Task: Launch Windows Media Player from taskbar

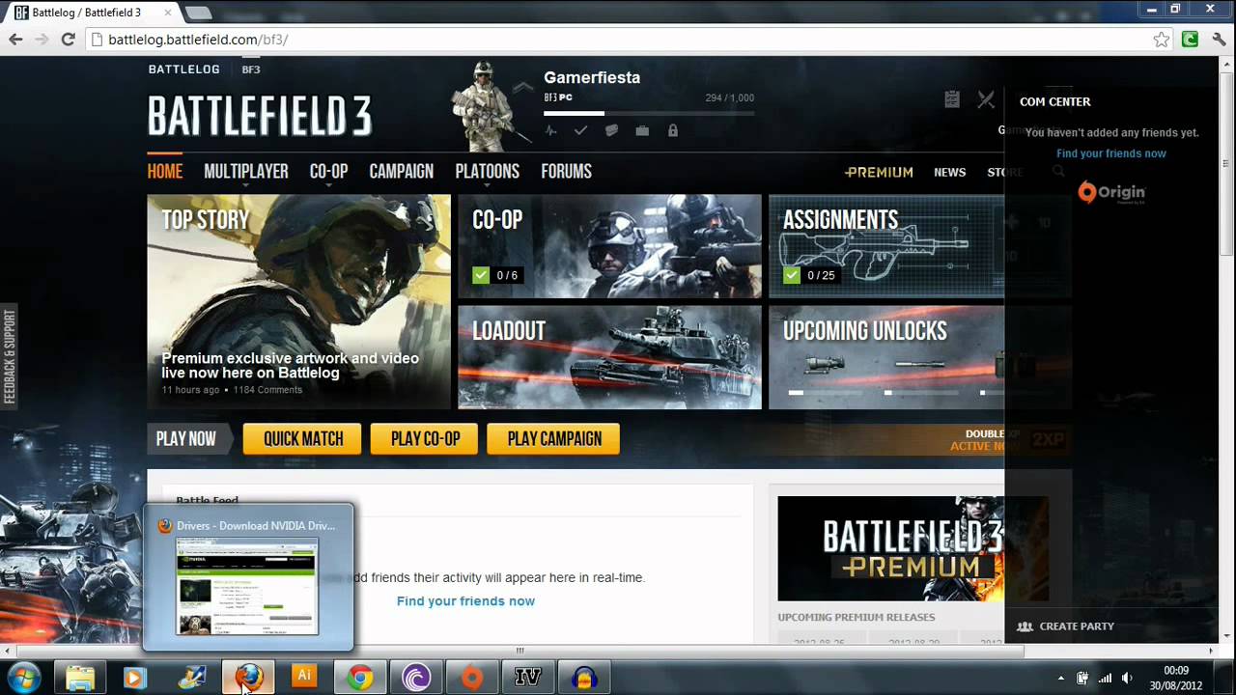Action: pyautogui.click(x=134, y=678)
